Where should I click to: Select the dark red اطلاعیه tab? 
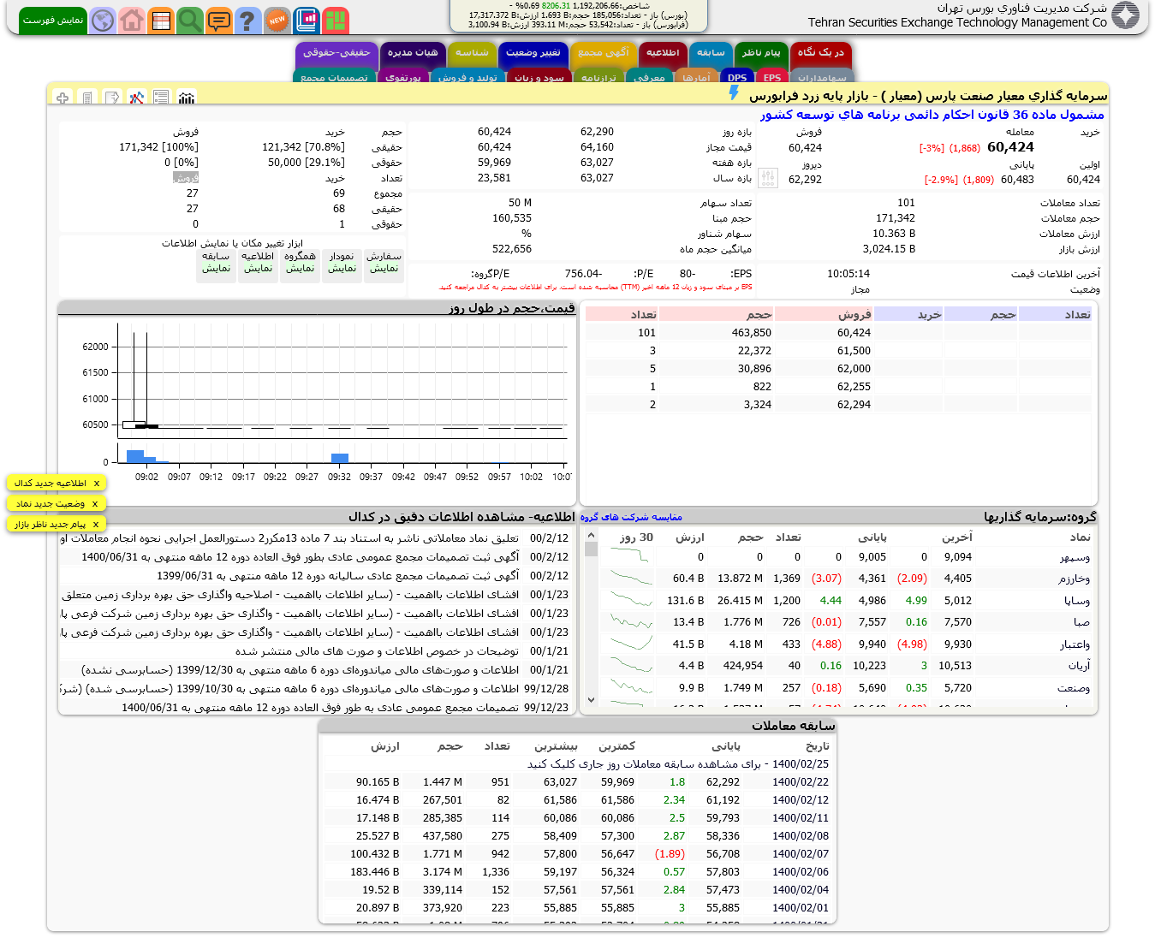click(x=663, y=54)
